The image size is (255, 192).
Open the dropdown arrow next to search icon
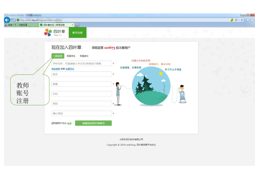tap(239, 20)
